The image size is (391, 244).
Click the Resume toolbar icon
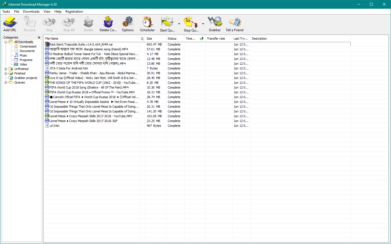[29, 22]
